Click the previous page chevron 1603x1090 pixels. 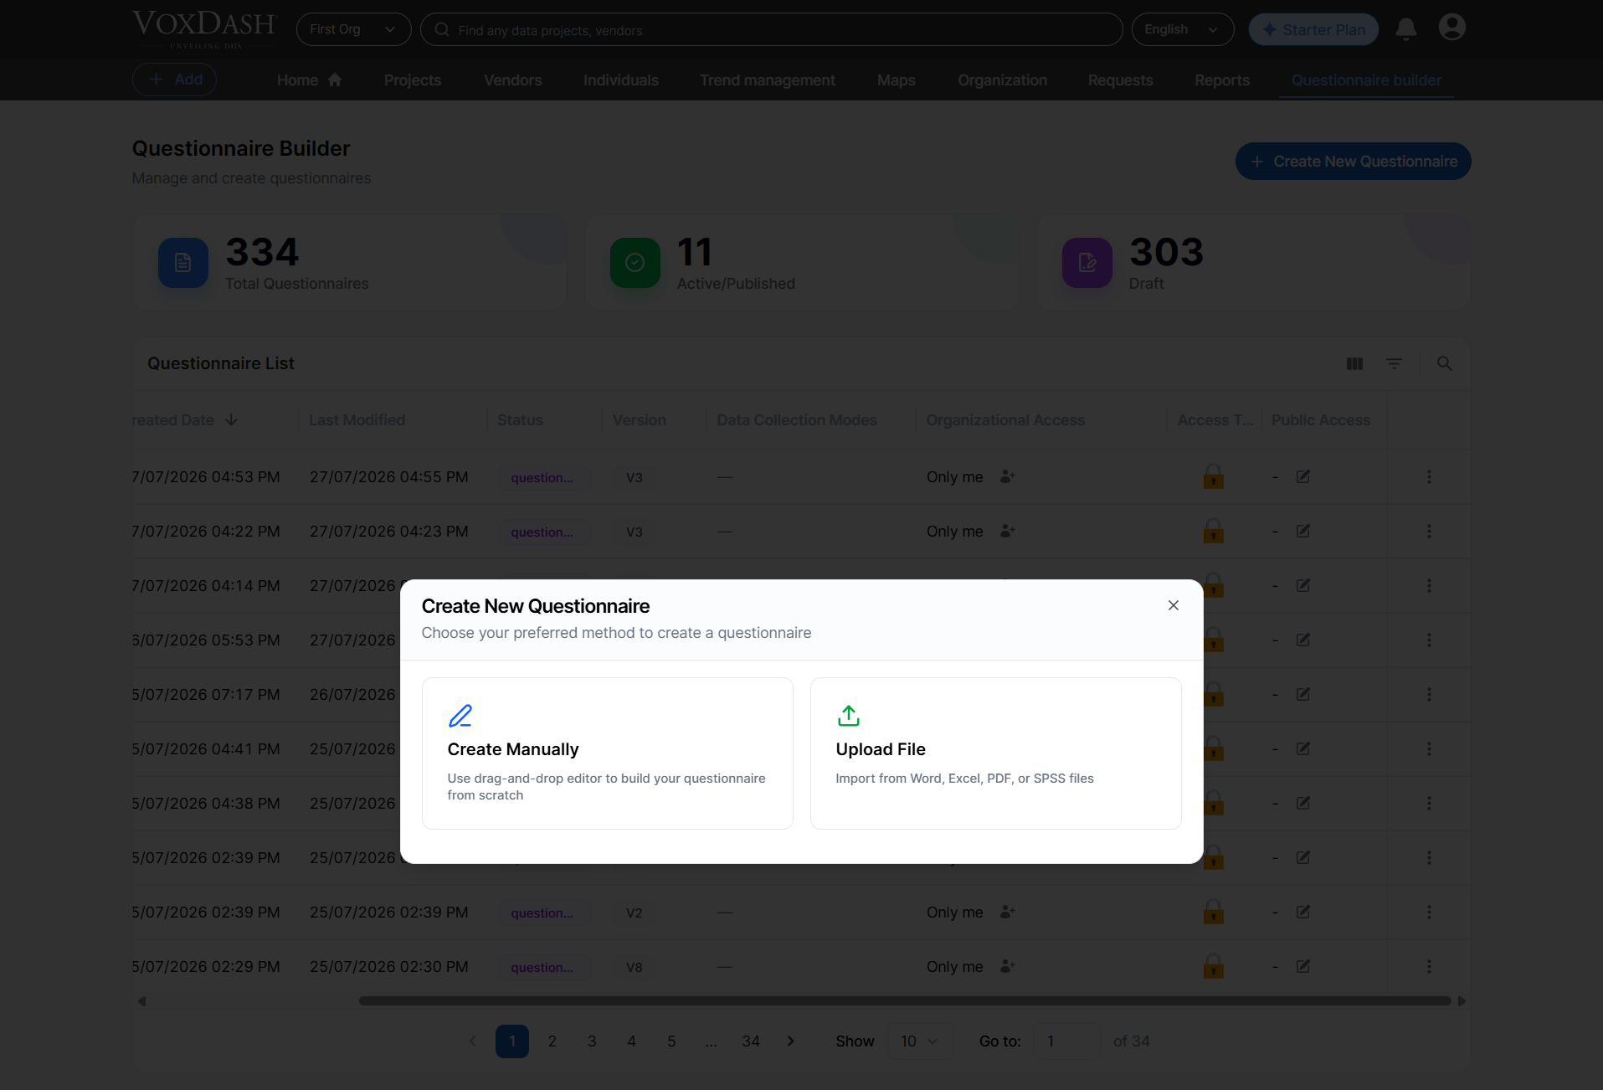[472, 1041]
